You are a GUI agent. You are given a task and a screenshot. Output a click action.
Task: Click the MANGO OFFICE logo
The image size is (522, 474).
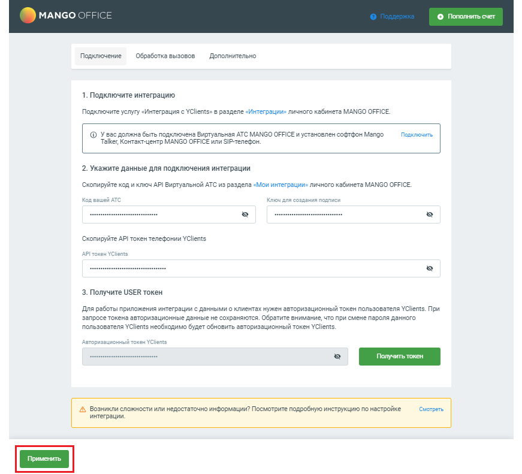65,16
